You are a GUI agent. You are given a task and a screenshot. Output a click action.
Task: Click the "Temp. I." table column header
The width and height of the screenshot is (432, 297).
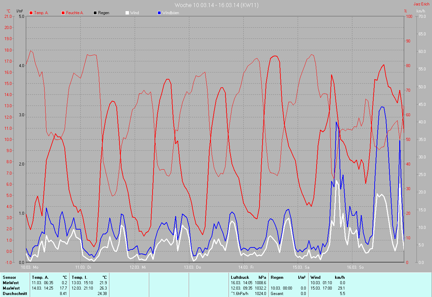[x=80, y=277]
